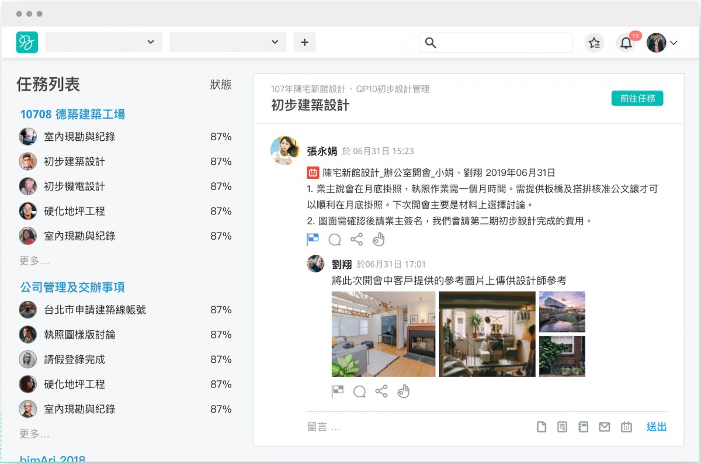Click the 前往任務 button
This screenshot has width=701, height=464.
637,98
